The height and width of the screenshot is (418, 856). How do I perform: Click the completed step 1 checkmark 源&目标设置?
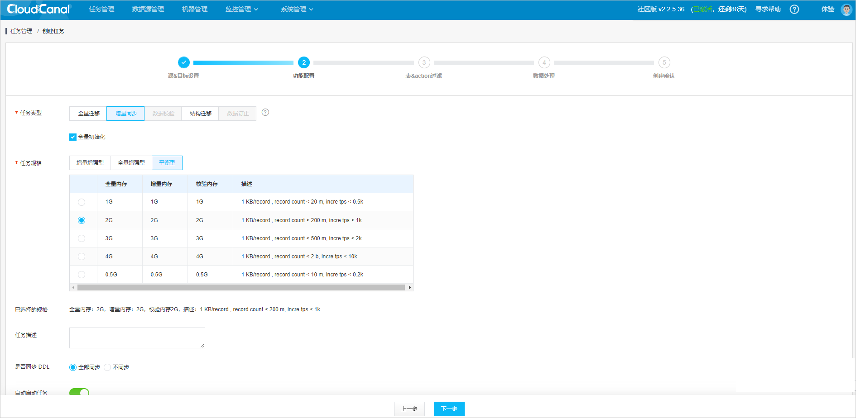183,62
